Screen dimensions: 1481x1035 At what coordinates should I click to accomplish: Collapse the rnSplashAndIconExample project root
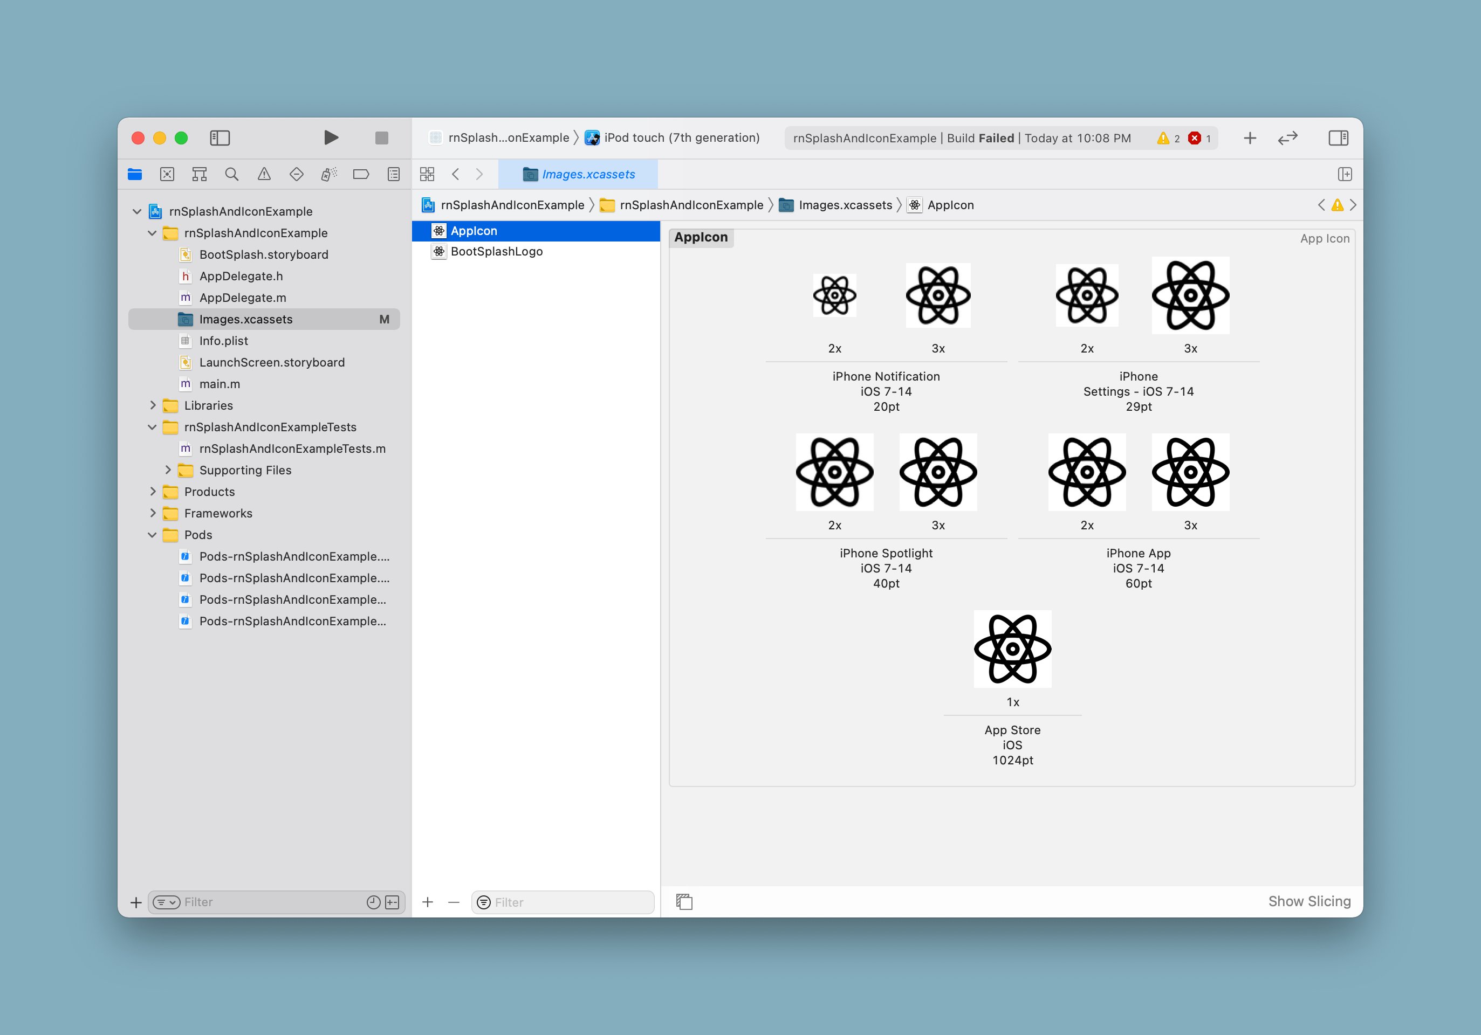coord(137,211)
